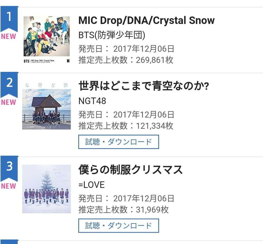Open MIC Drop/DNA/Crystal Snow title

(146, 21)
